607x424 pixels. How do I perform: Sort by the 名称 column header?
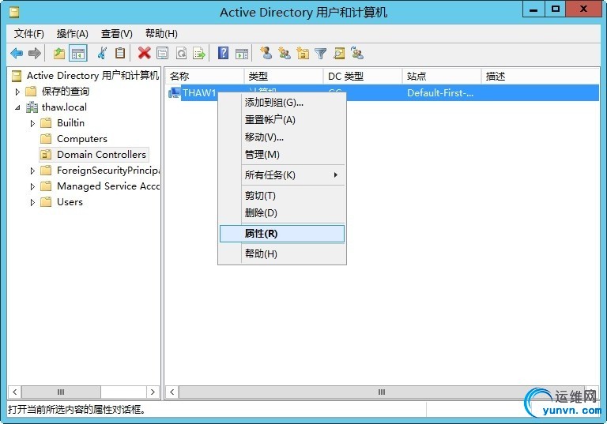[205, 77]
